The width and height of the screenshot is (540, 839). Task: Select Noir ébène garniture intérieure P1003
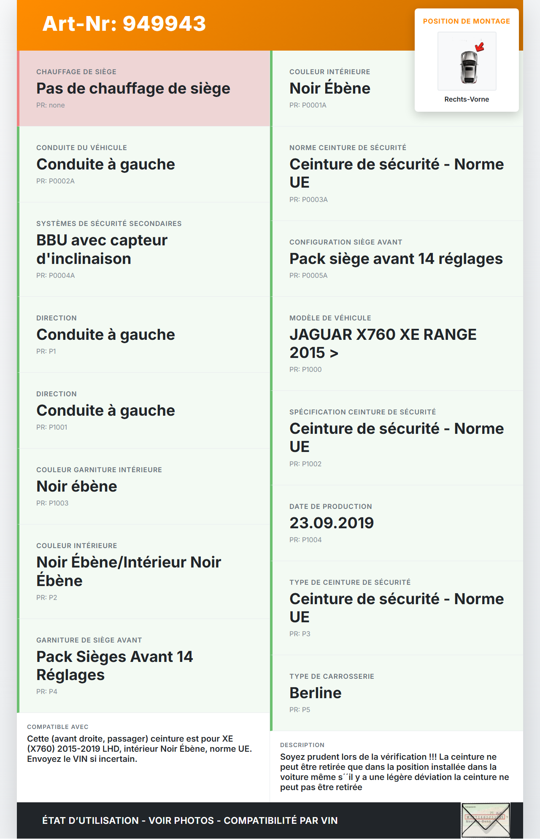pyautogui.click(x=77, y=487)
